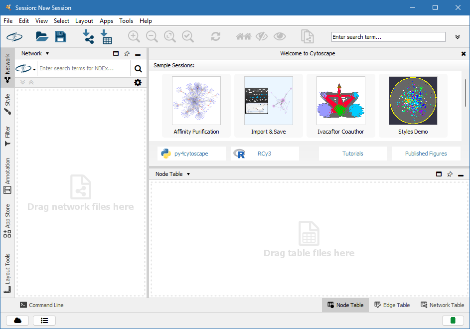Open the Published Figures link

(x=426, y=154)
